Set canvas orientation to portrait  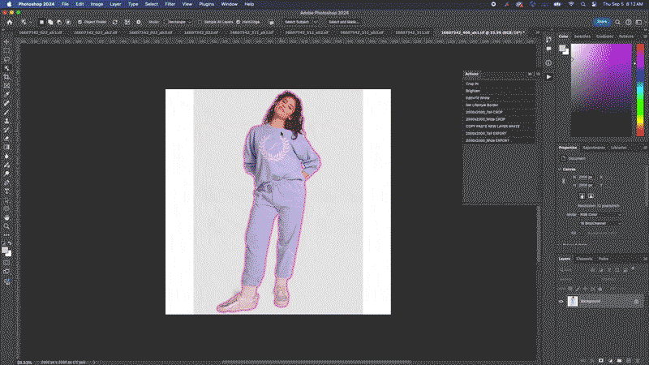pos(582,195)
